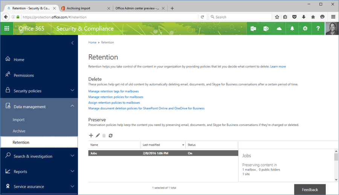Open the Feedback button

click(310, 190)
